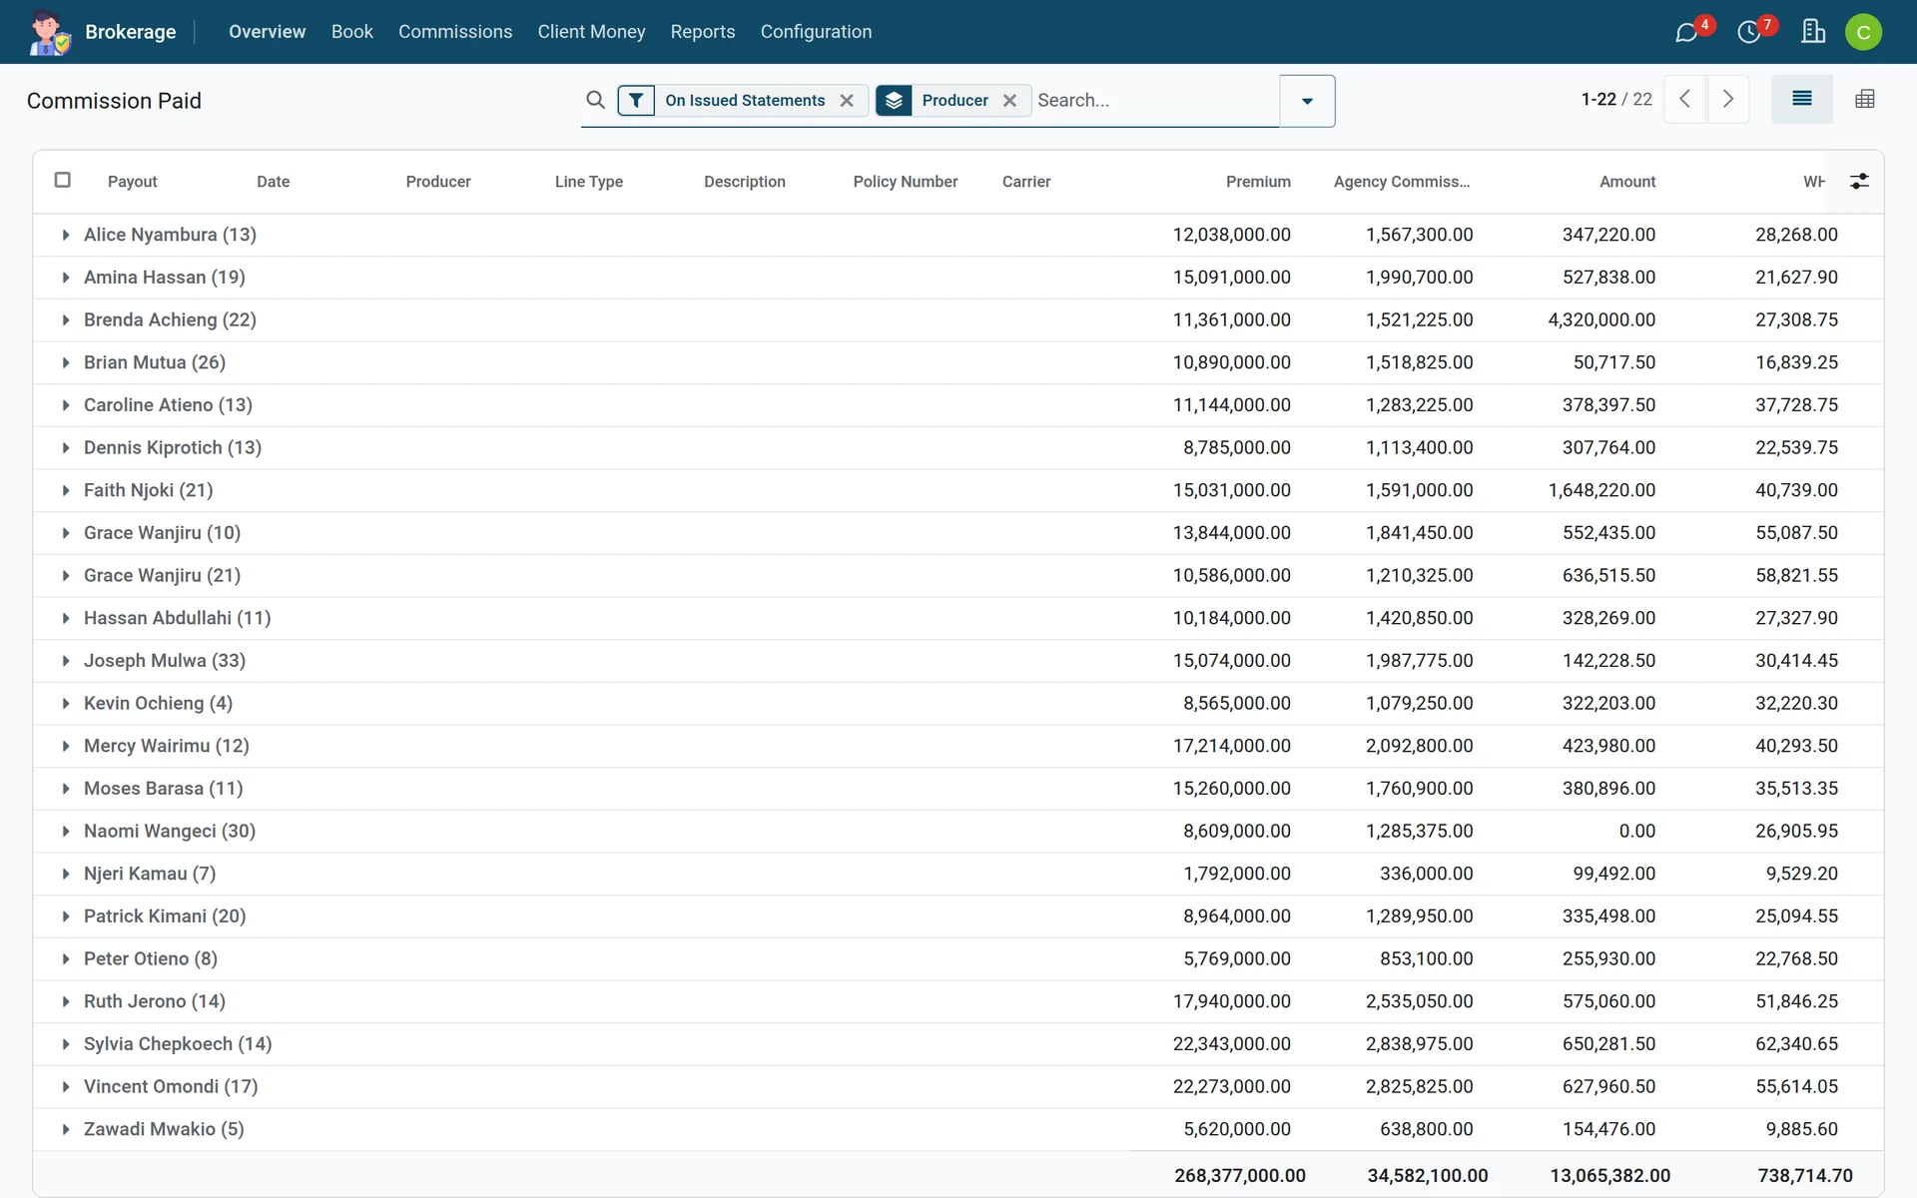Expand the Alice Nyambura (13) group
The width and height of the screenshot is (1917, 1198).
tap(66, 235)
